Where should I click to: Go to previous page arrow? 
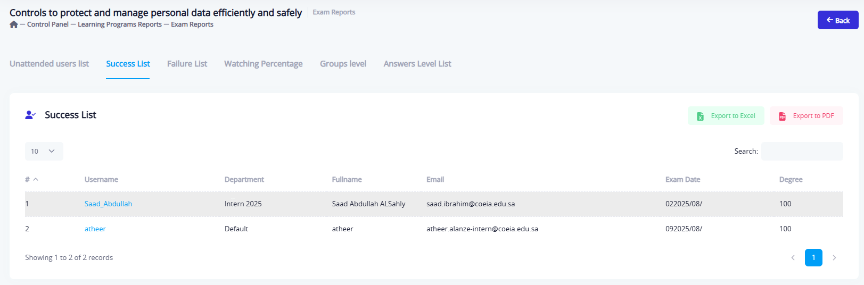[x=793, y=257]
